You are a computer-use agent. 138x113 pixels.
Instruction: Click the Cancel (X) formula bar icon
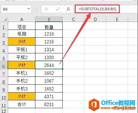click(47, 9)
